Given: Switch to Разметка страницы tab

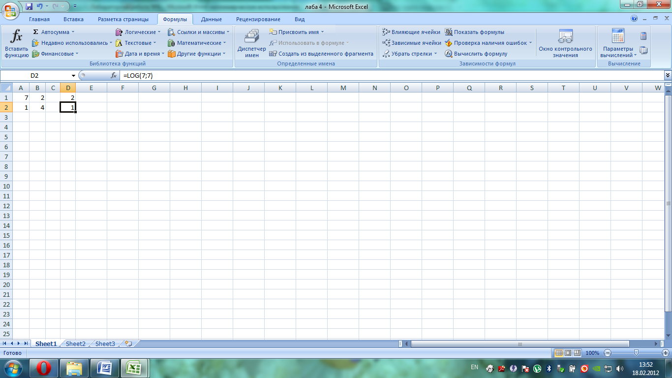Looking at the screenshot, I should coord(123,19).
